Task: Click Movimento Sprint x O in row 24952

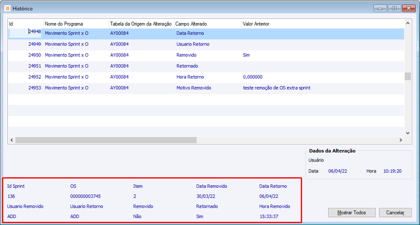Action: tap(67, 77)
